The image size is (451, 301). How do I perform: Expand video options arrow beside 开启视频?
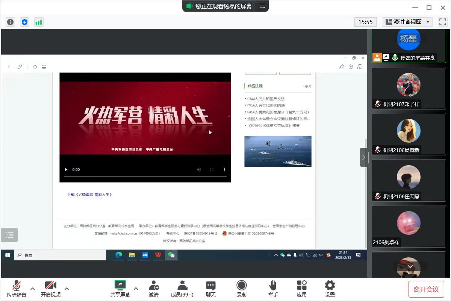67,289
